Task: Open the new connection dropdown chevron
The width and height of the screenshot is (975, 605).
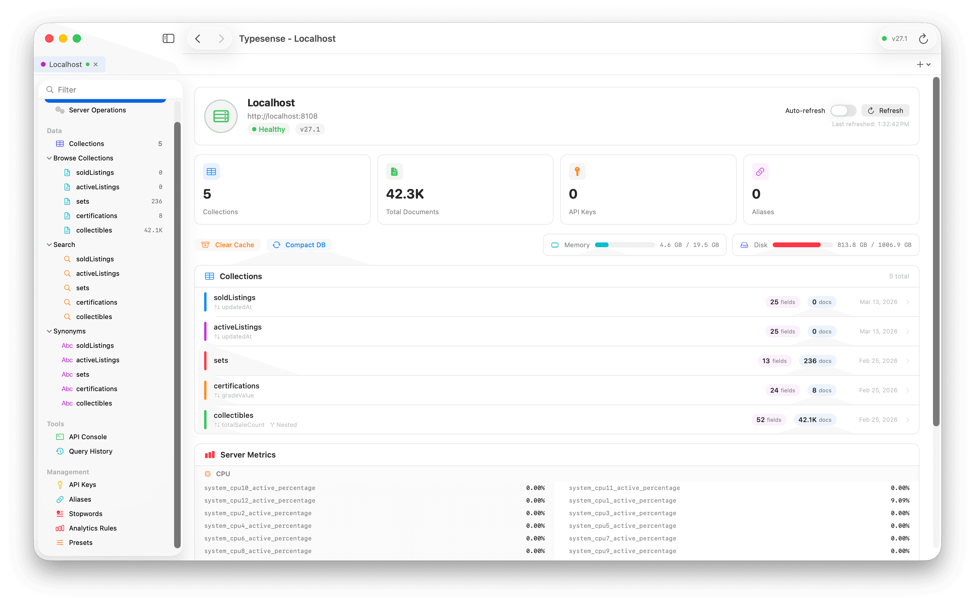Action: click(x=928, y=64)
